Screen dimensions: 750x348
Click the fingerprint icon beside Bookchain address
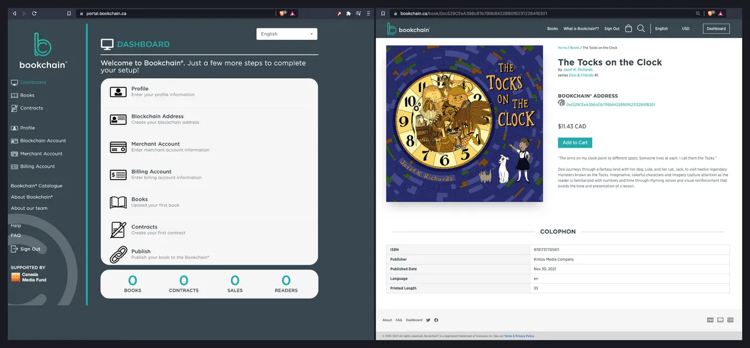pos(561,104)
